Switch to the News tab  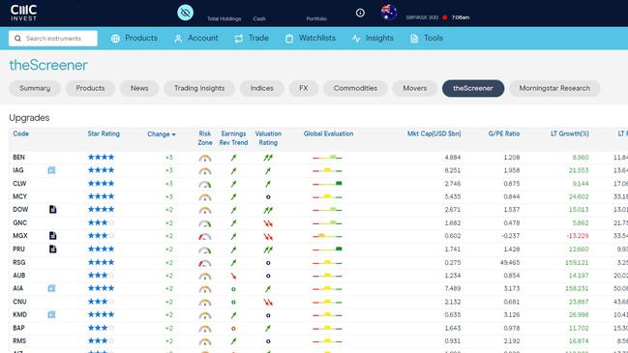tap(139, 88)
